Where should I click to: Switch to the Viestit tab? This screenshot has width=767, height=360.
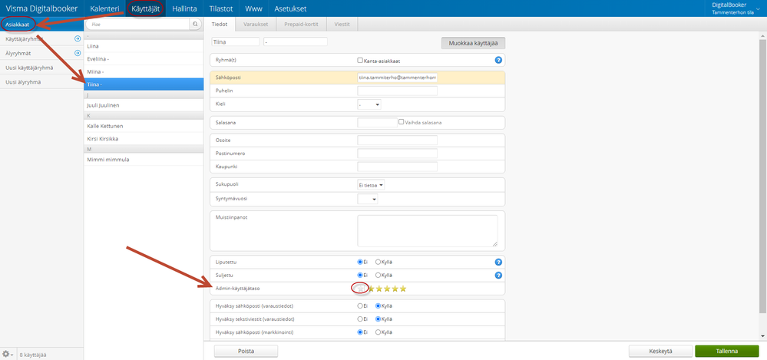pyautogui.click(x=342, y=24)
